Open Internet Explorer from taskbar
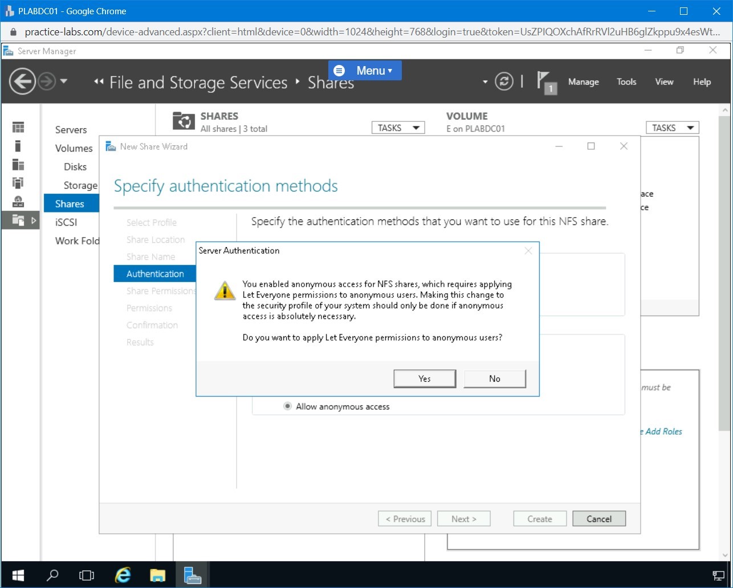This screenshot has width=733, height=588. [x=123, y=575]
